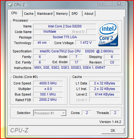The image size is (134, 139).
Task: Open the Mainboard tab
Action: pyautogui.click(x=45, y=14)
